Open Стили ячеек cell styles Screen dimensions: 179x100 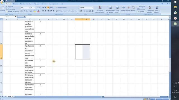click(117, 9)
